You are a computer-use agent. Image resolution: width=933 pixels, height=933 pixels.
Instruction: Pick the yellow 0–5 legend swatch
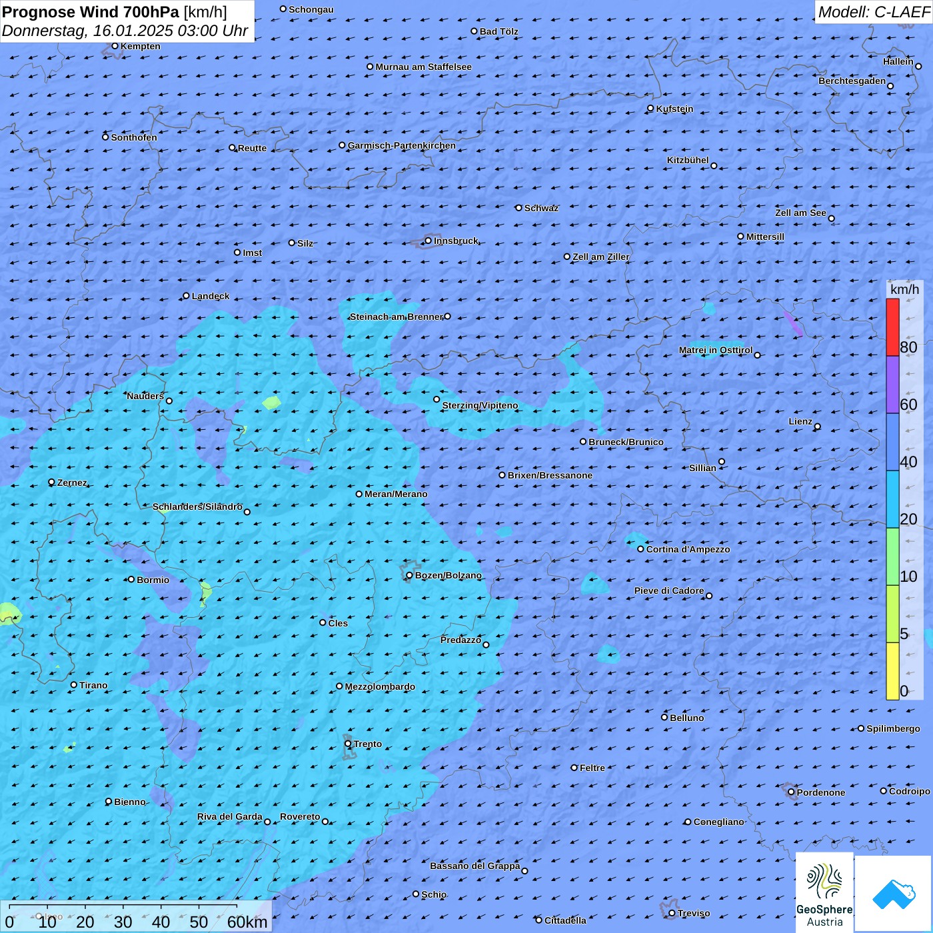point(892,671)
